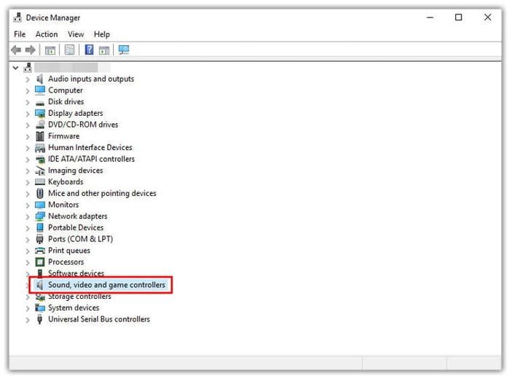
Task: Click the Keyboards icon
Action: pyautogui.click(x=39, y=182)
